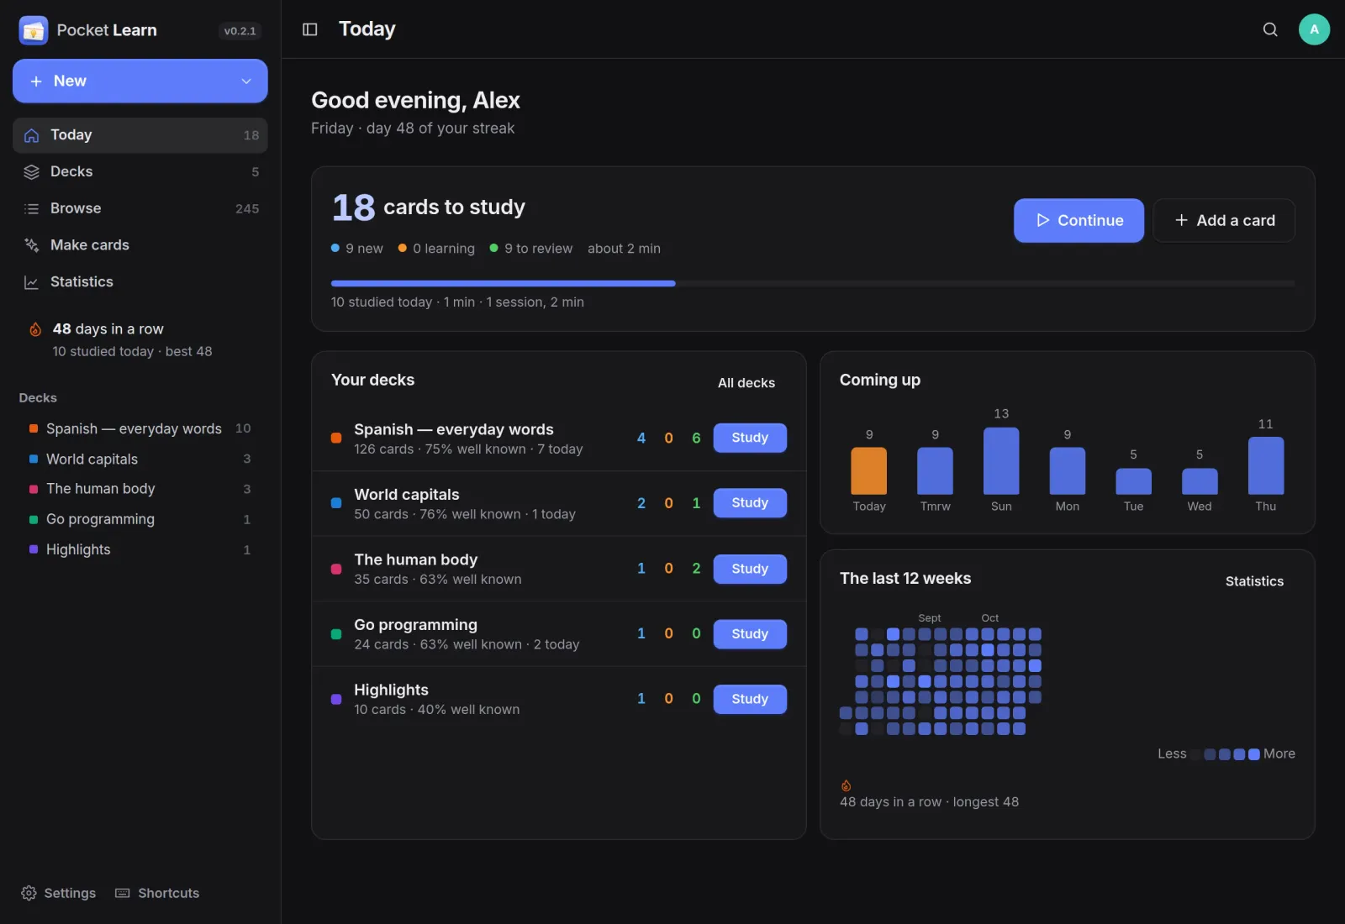Viewport: 1345px width, 924px height.
Task: Click the flame streak icon in sidebar
Action: pos(35,329)
